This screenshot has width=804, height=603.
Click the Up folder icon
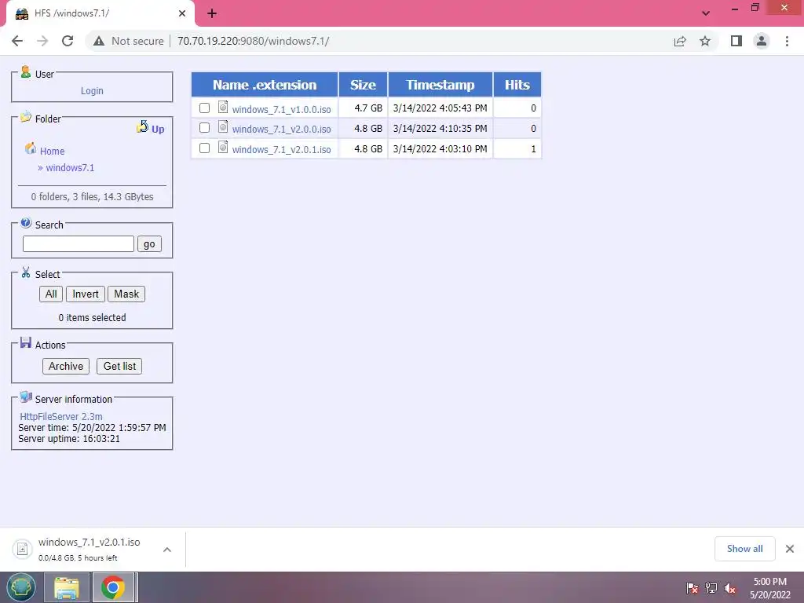click(x=143, y=126)
